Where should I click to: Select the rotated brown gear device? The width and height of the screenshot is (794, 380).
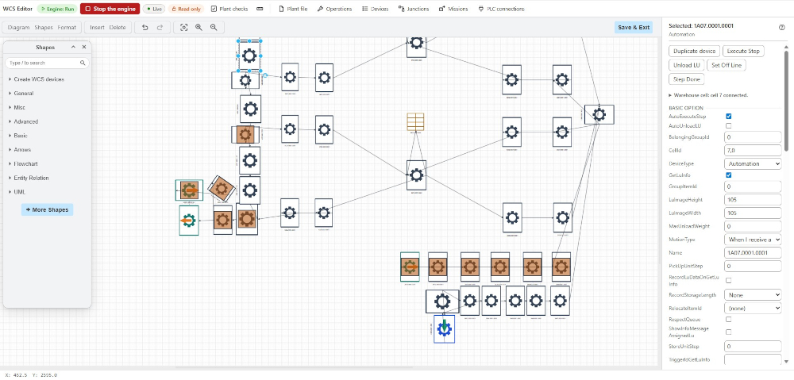click(x=222, y=190)
